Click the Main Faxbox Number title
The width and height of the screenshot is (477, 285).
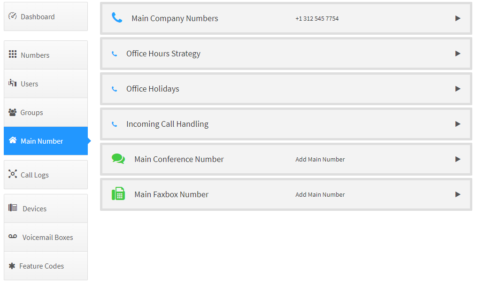pyautogui.click(x=171, y=194)
